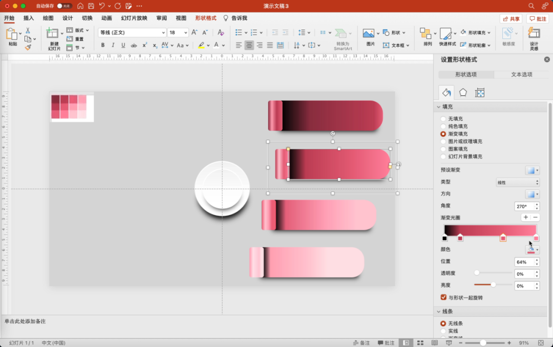Remove gradient stop with minus button
The height and width of the screenshot is (347, 553).
536,217
